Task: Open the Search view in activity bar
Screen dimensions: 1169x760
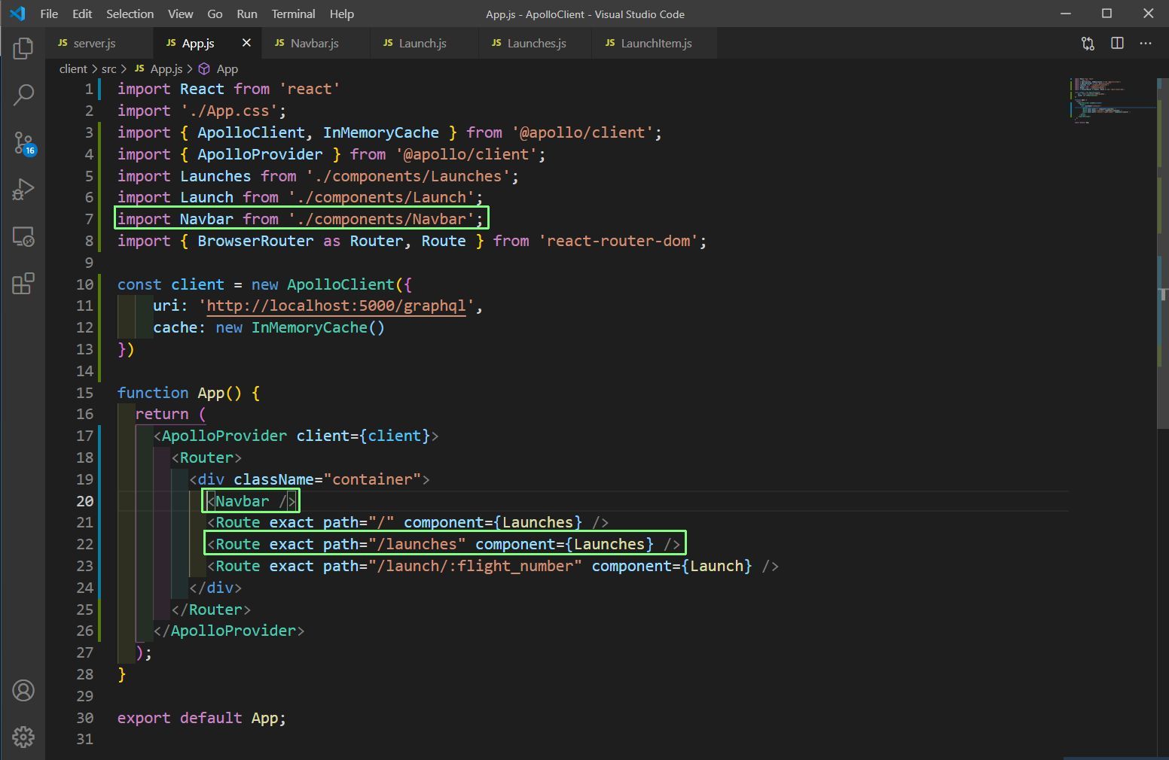Action: 23,95
